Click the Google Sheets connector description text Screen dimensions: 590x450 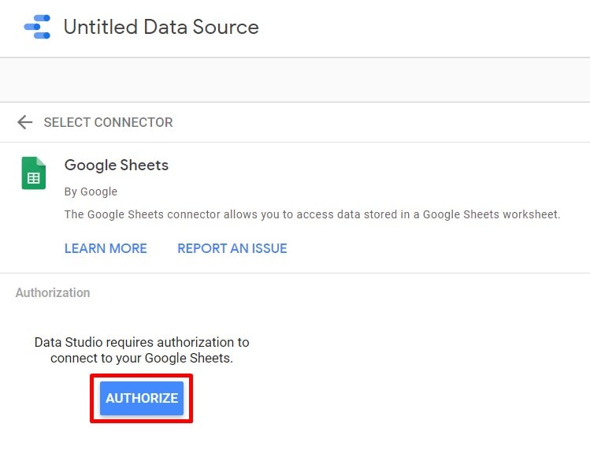[312, 214]
